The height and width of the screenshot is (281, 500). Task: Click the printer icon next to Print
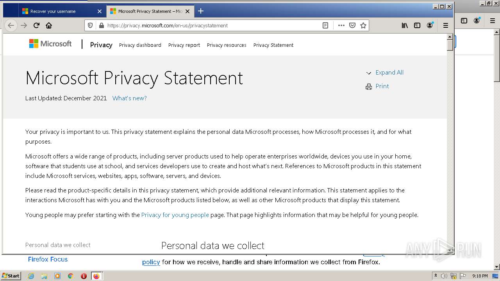tap(369, 87)
